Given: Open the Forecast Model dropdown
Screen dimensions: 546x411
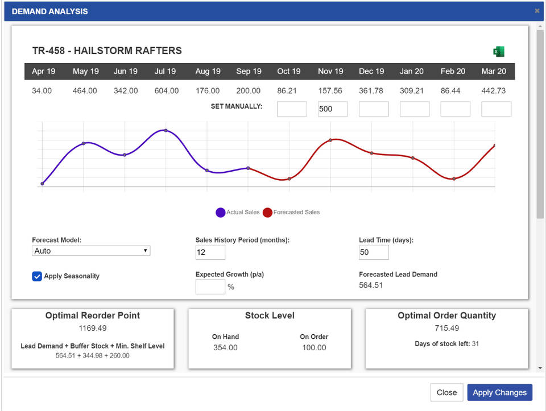Looking at the screenshot, I should point(91,251).
